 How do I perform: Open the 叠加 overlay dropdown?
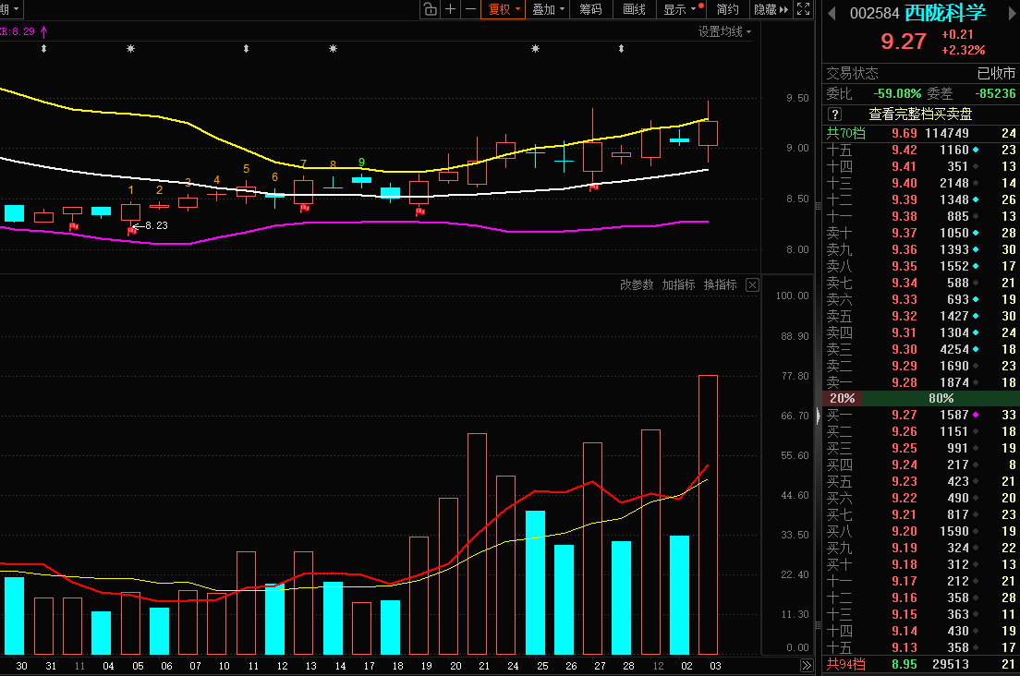coord(548,9)
